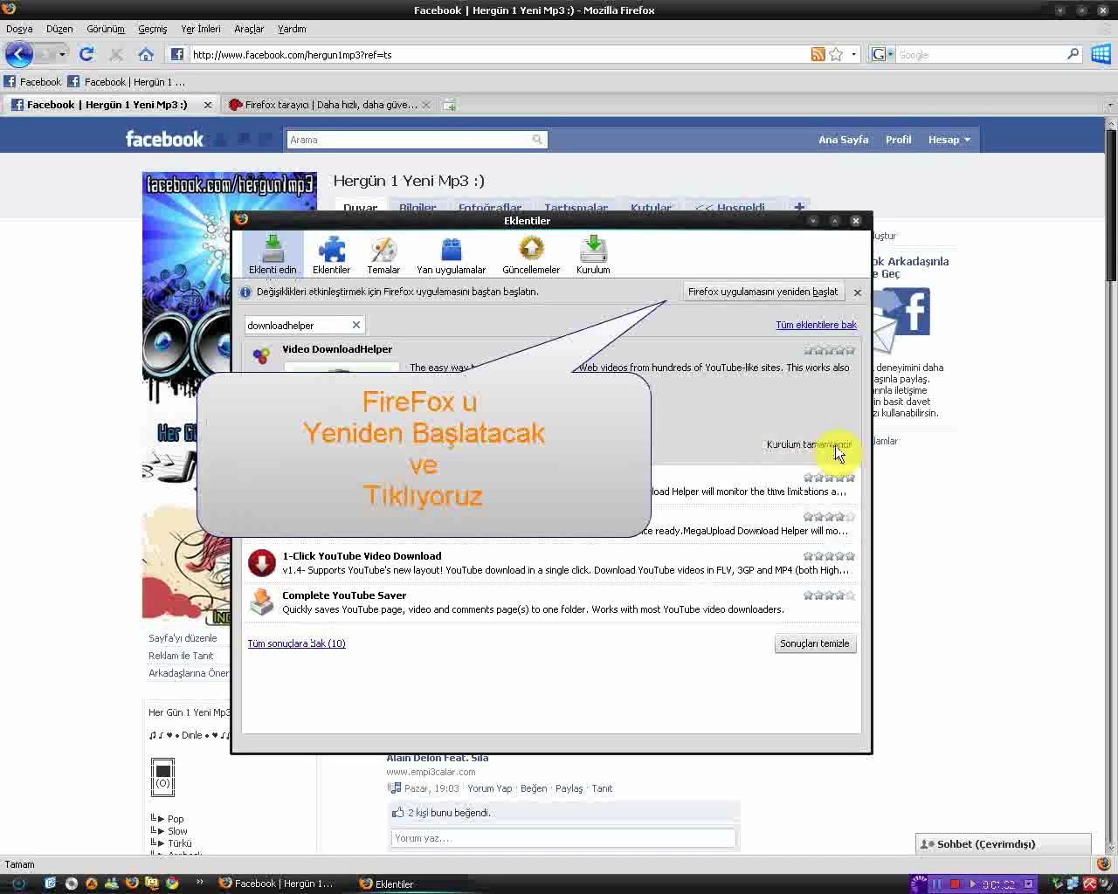
Task: Open the search engine selector dropdown
Action: click(881, 54)
